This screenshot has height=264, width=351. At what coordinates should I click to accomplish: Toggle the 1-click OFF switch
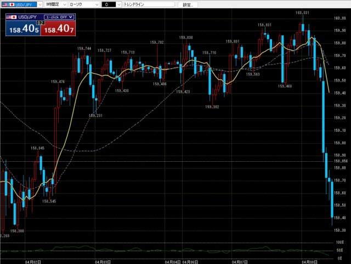pos(59,17)
